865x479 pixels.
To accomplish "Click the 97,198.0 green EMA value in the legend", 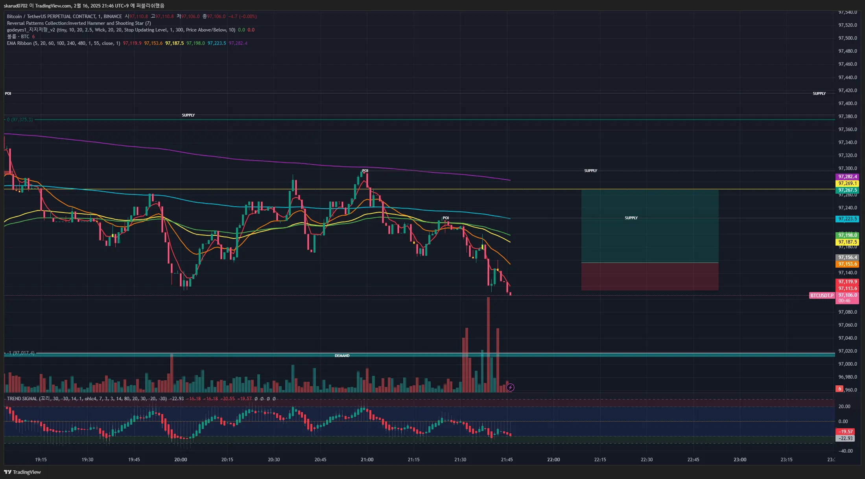I will pos(196,43).
